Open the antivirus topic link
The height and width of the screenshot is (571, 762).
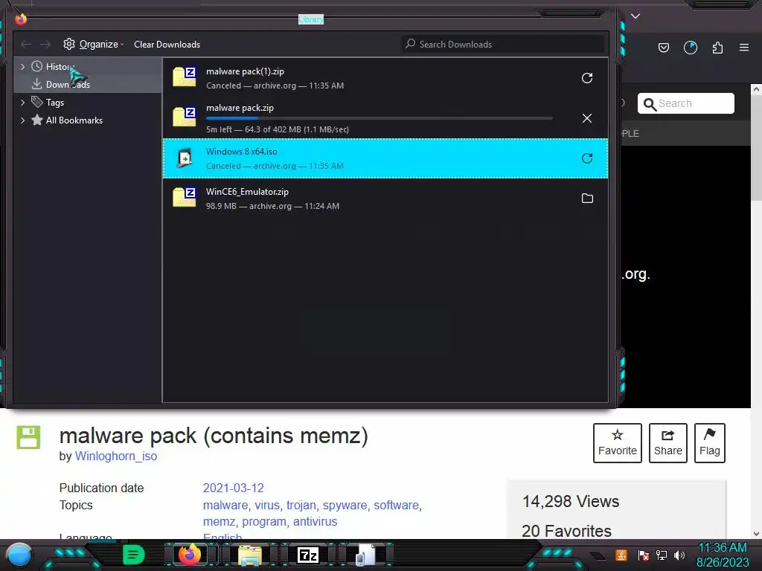pos(315,521)
